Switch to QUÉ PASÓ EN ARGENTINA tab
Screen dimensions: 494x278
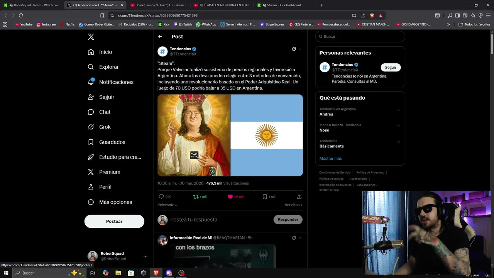(x=221, y=5)
